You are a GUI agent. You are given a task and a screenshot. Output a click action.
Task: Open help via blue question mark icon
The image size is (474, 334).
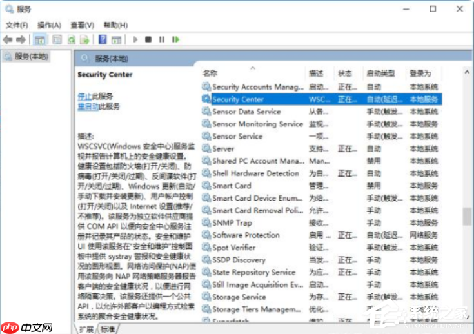click(103, 39)
